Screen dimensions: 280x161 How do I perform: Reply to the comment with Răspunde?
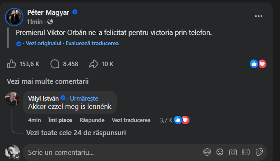[92, 120]
